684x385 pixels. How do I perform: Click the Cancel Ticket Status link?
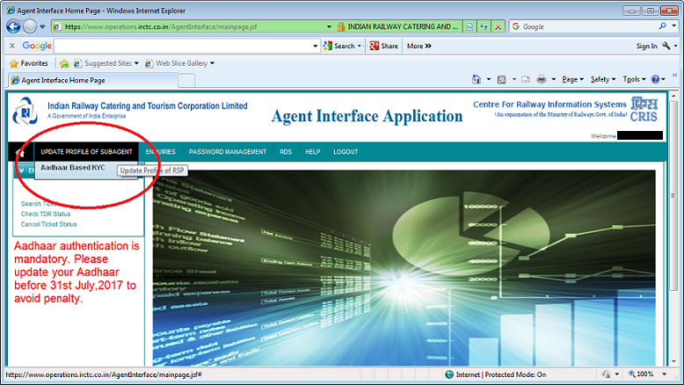(49, 224)
